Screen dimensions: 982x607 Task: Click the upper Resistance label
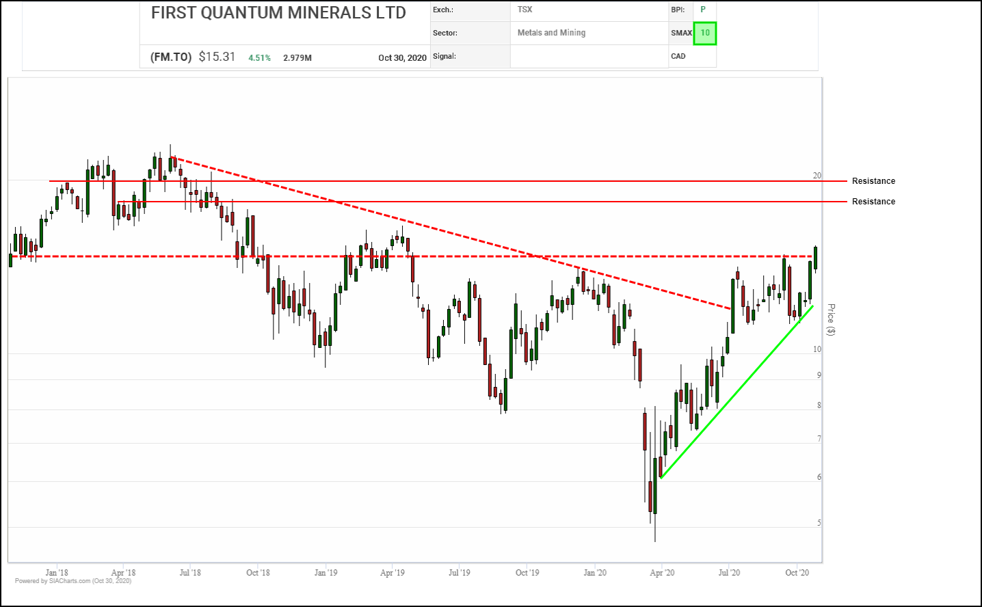tap(873, 181)
